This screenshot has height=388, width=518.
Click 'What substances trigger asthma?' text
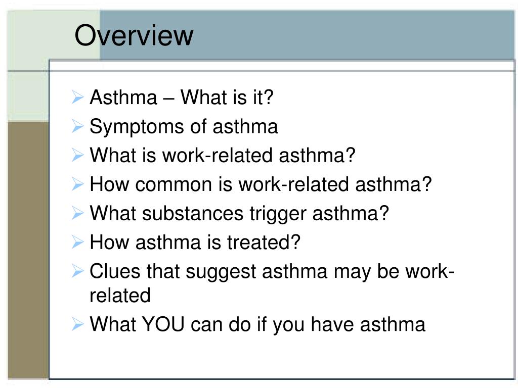point(239,214)
